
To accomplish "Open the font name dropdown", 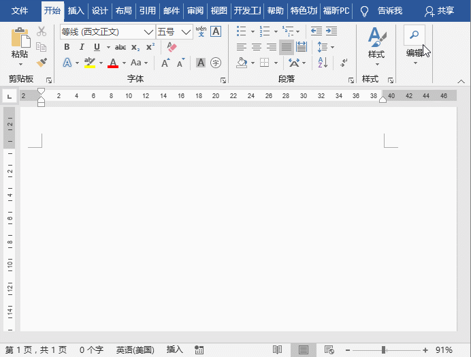I will coord(148,32).
